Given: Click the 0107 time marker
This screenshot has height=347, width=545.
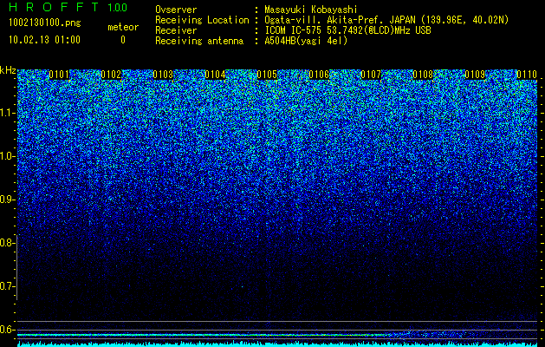Looking at the screenshot, I should pyautogui.click(x=371, y=75).
